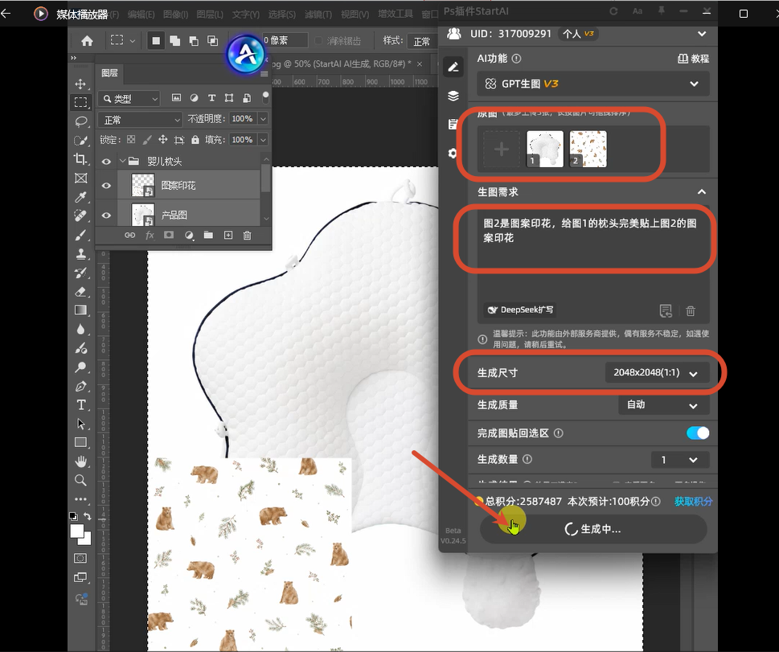Screen dimensions: 779x652
Task: Open the 图像(I) menu
Action: [175, 14]
